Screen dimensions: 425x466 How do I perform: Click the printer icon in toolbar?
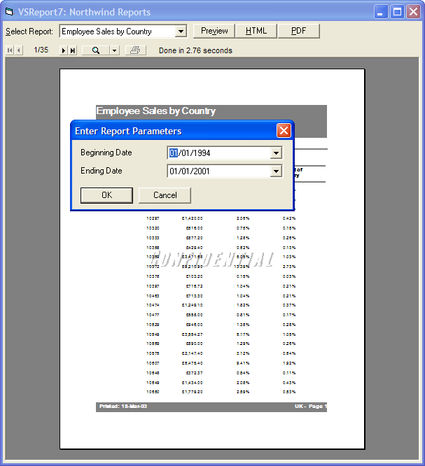[x=136, y=50]
